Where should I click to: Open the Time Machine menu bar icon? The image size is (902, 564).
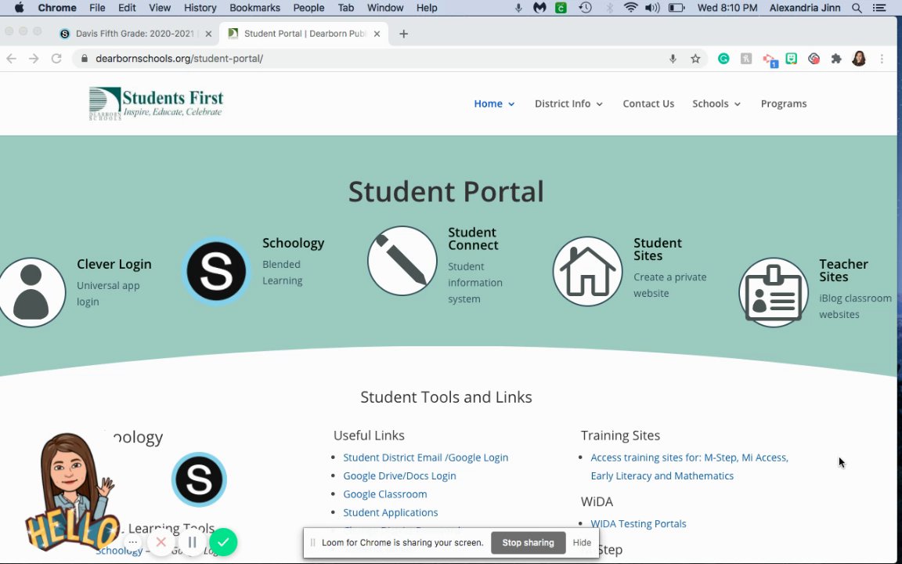[x=585, y=8]
